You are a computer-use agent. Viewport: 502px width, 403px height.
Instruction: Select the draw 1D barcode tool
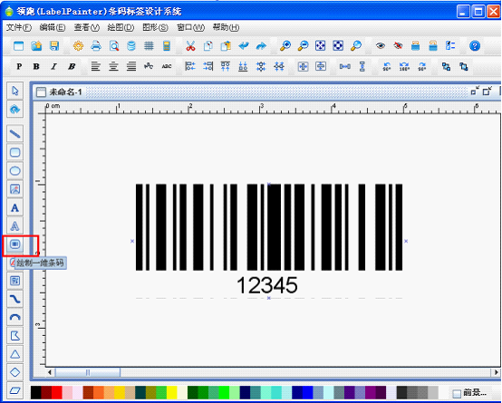(15, 245)
